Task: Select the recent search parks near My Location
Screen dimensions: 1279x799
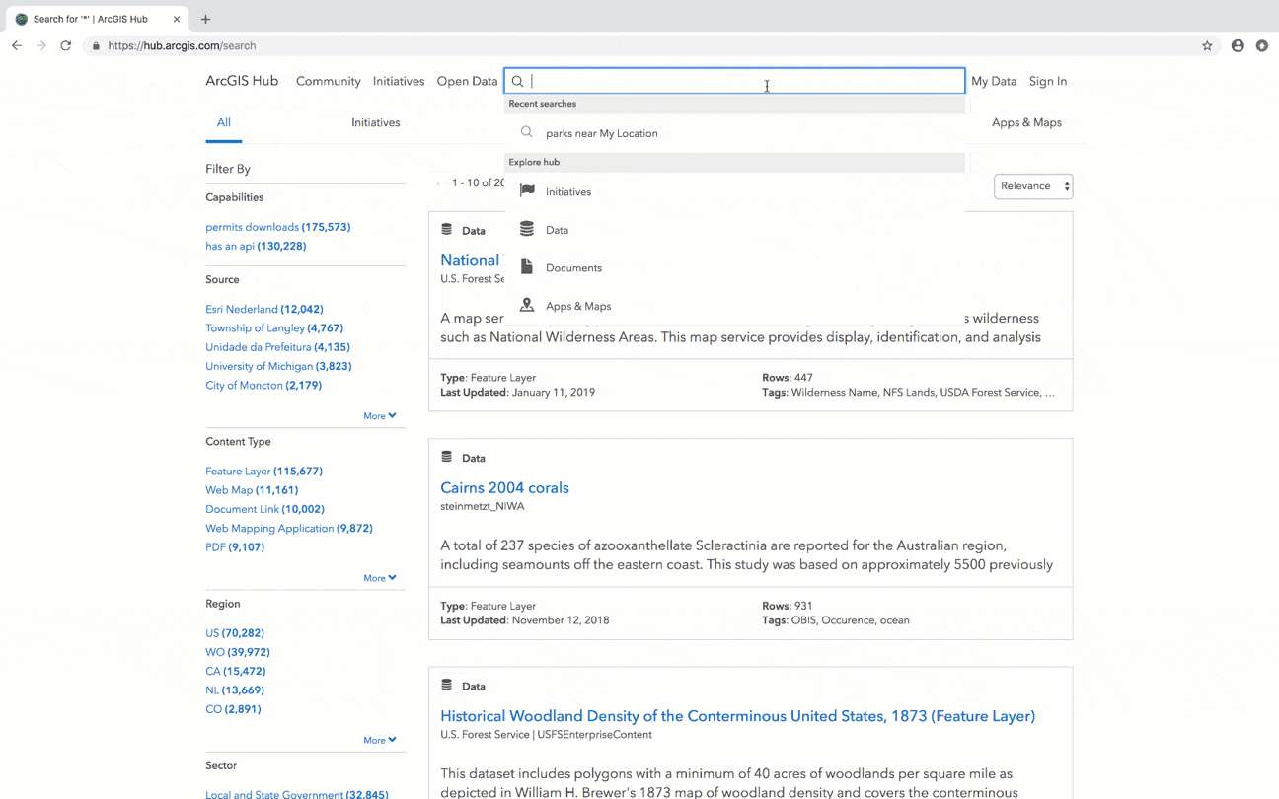Action: click(600, 132)
